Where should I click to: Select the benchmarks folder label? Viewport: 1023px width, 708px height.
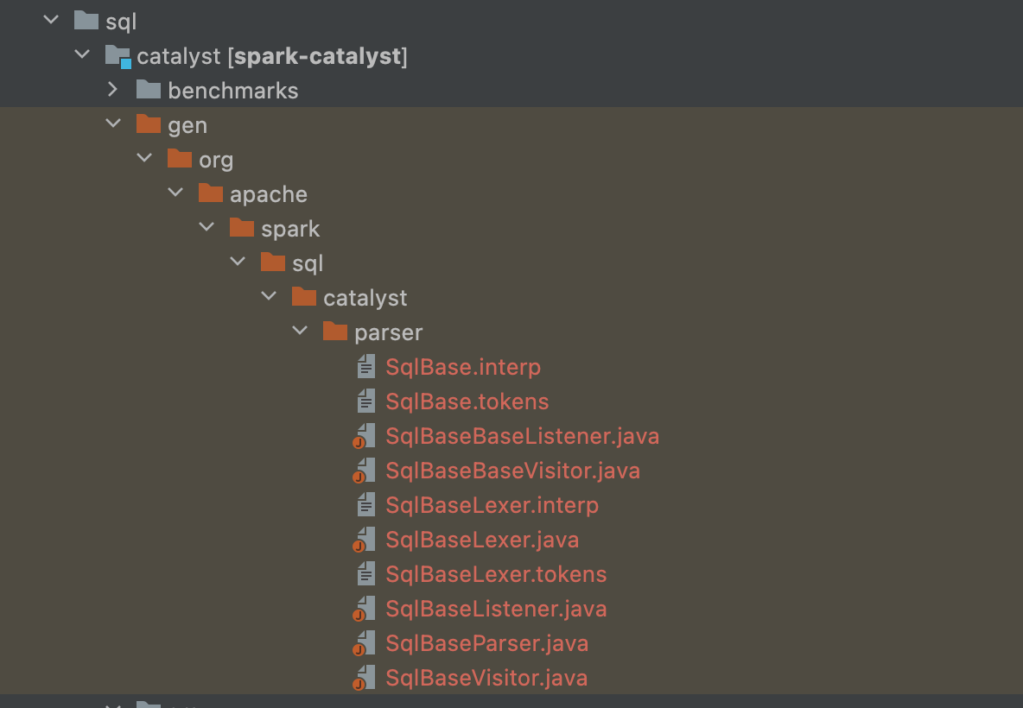tap(233, 90)
